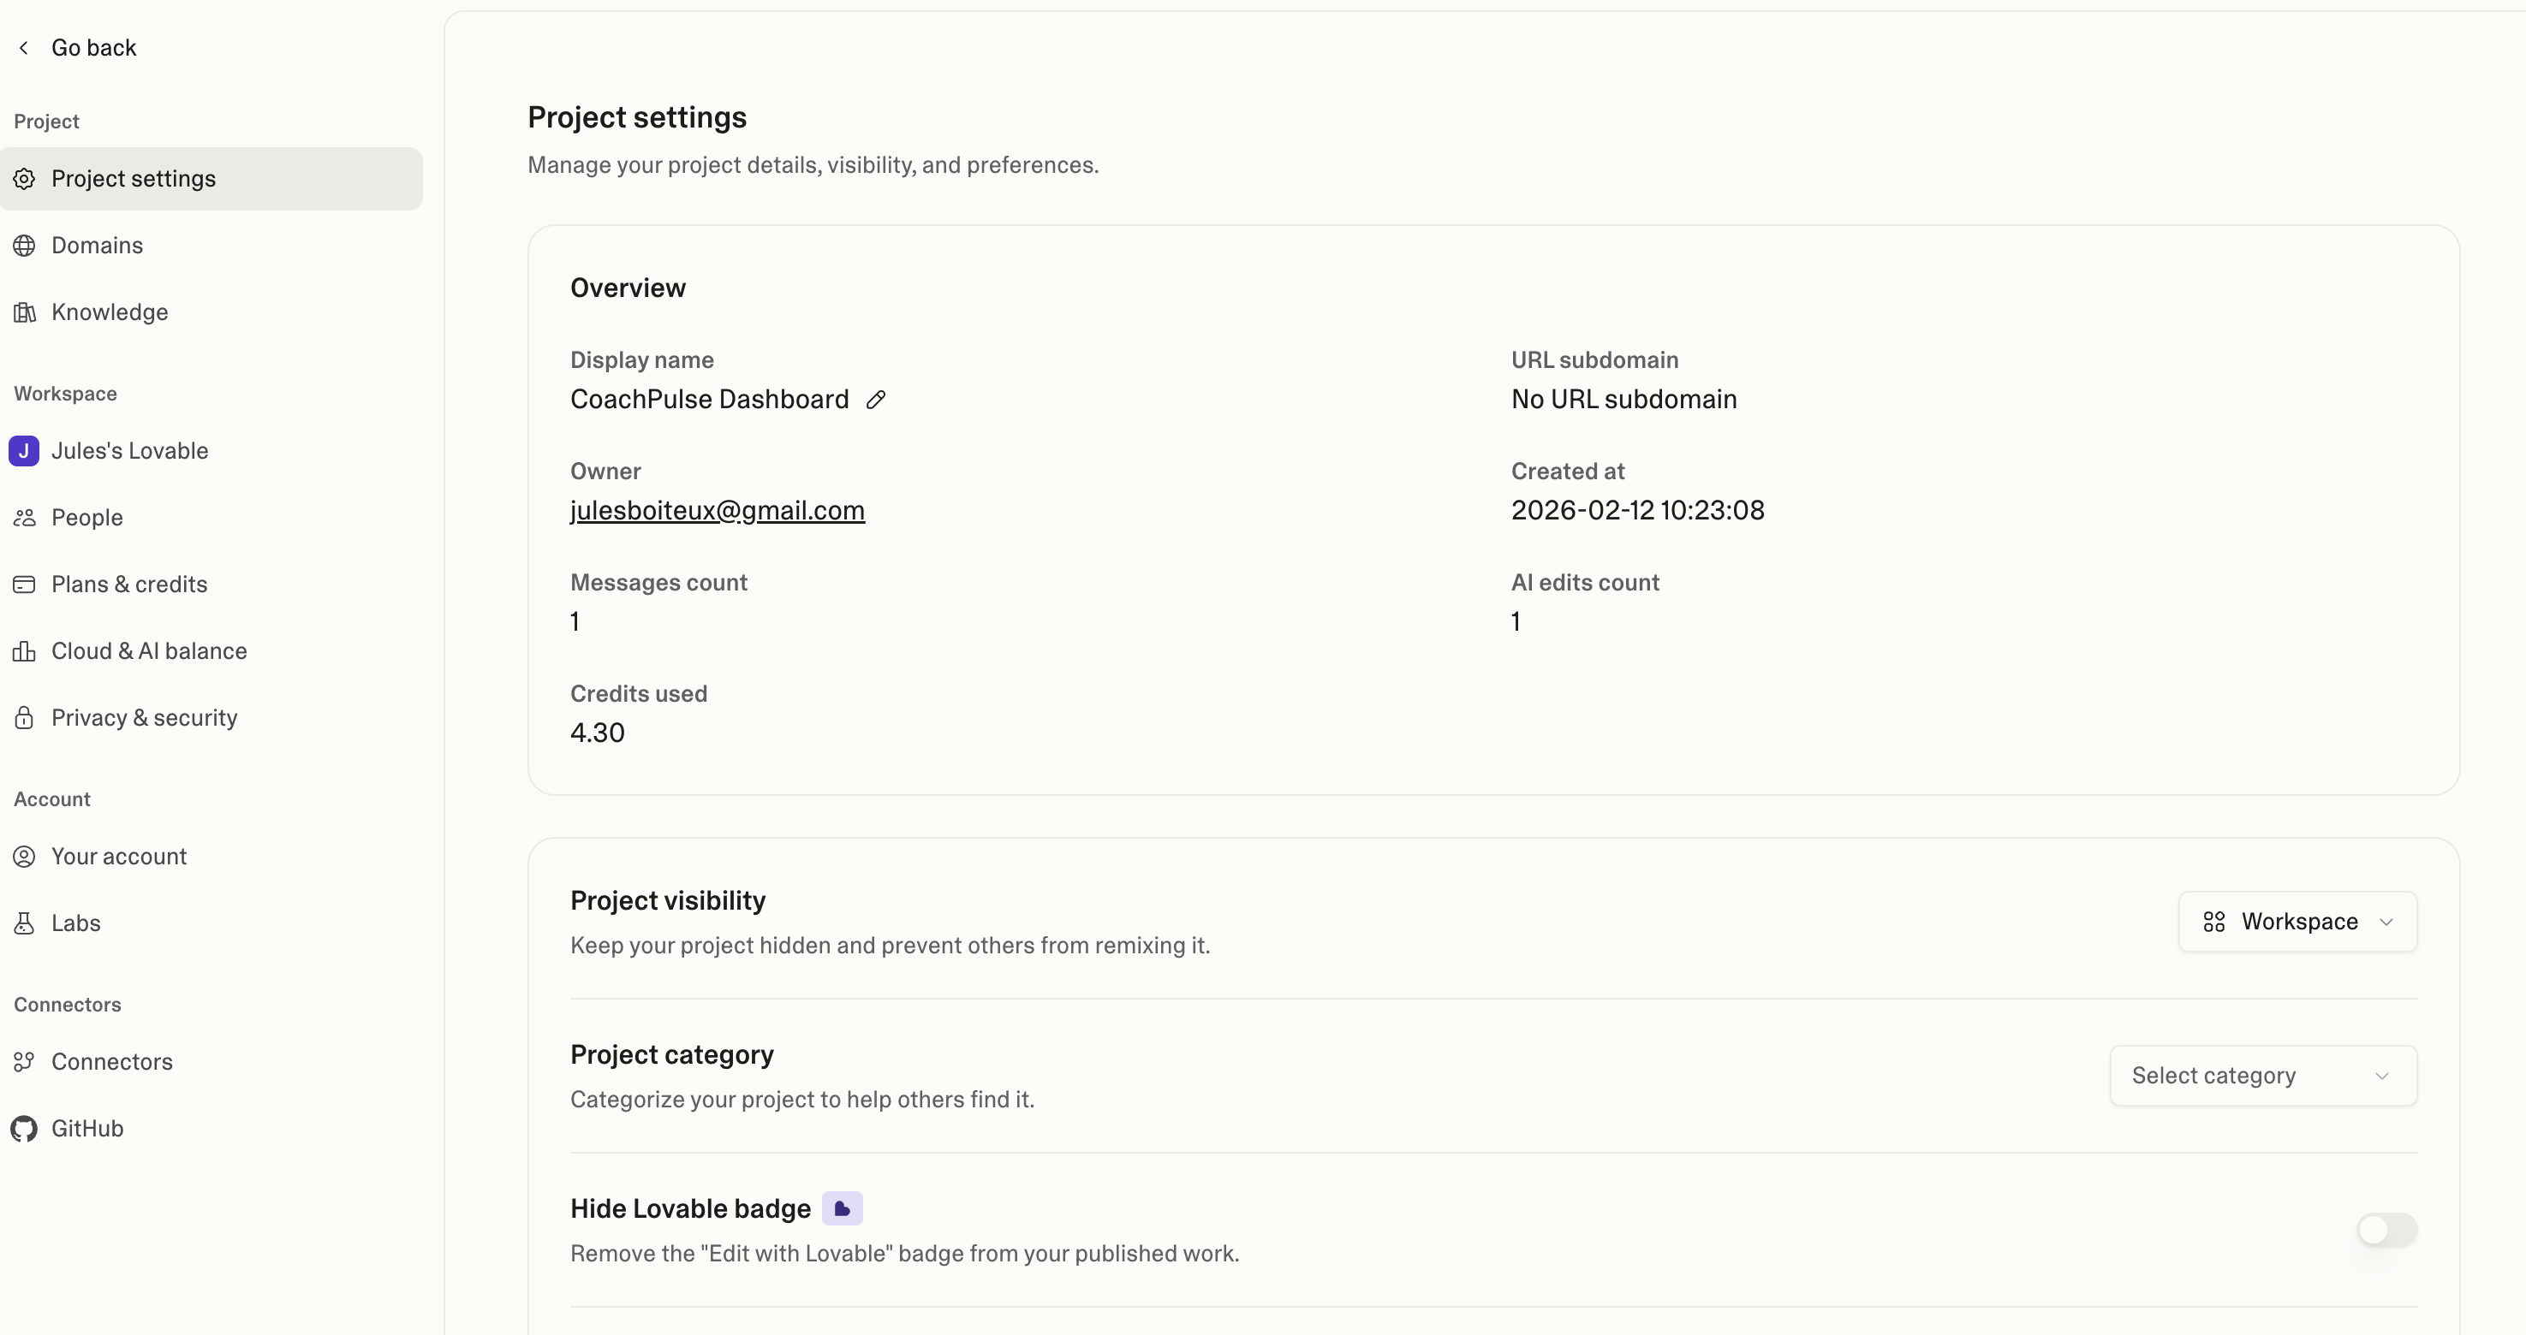Click the Privacy & security lock icon
The image size is (2526, 1335).
coord(25,717)
